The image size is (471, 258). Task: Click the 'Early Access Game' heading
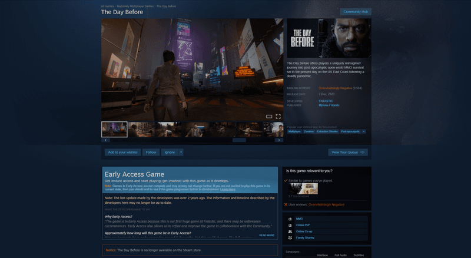coord(134,174)
